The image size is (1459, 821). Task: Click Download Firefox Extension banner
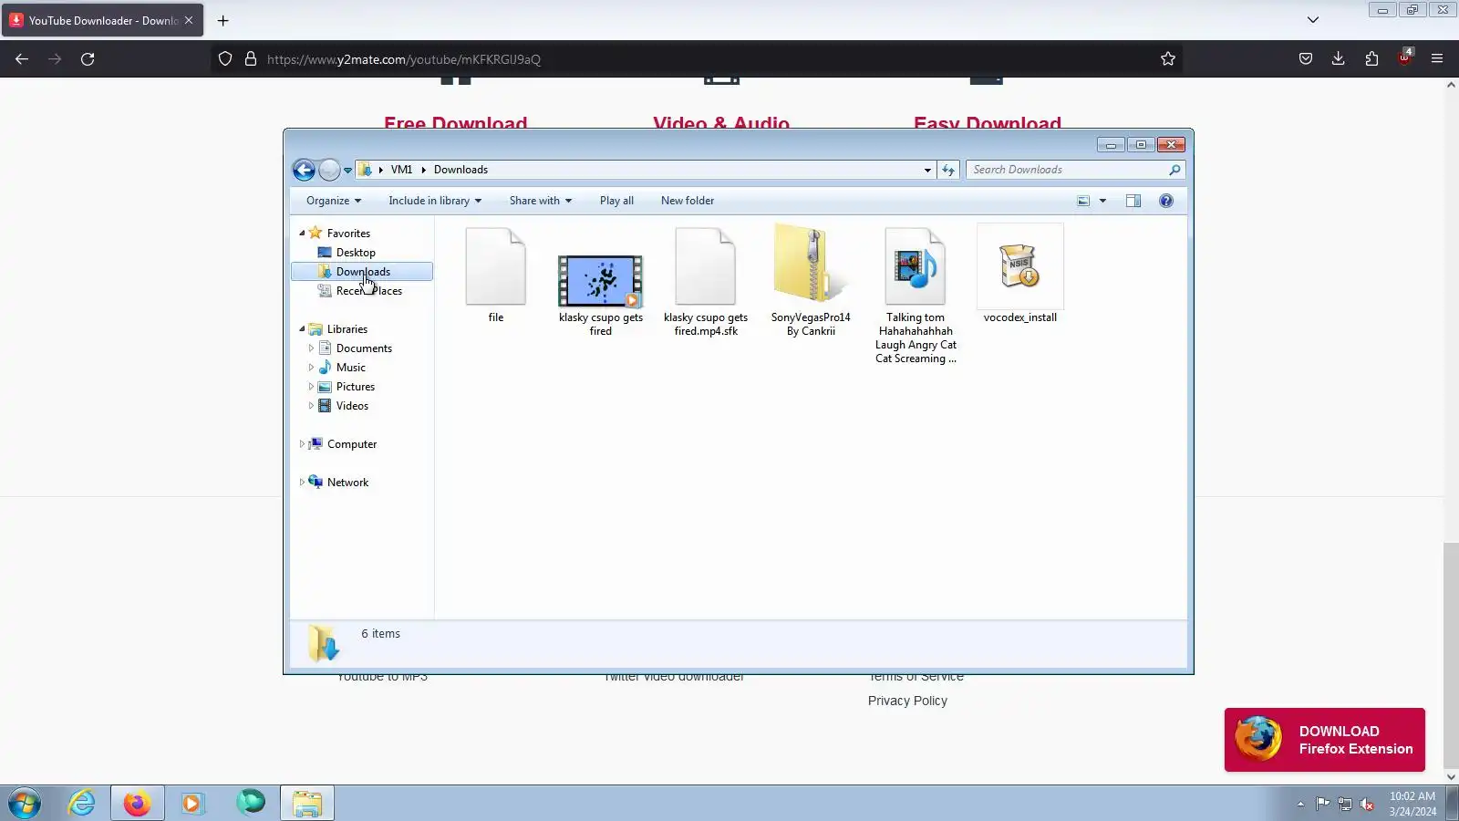pos(1324,740)
